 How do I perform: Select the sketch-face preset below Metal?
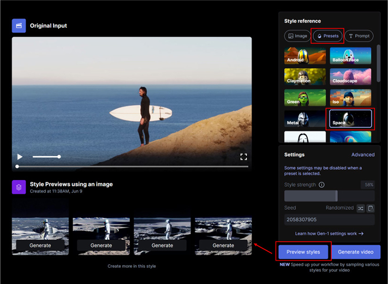[305, 137]
